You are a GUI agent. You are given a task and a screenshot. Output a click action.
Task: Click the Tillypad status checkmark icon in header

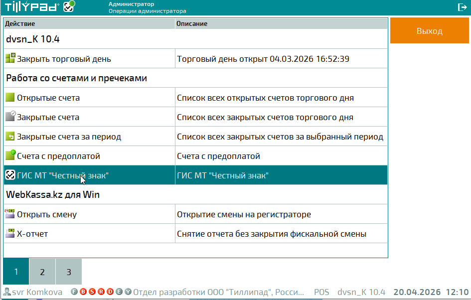coord(69,6)
